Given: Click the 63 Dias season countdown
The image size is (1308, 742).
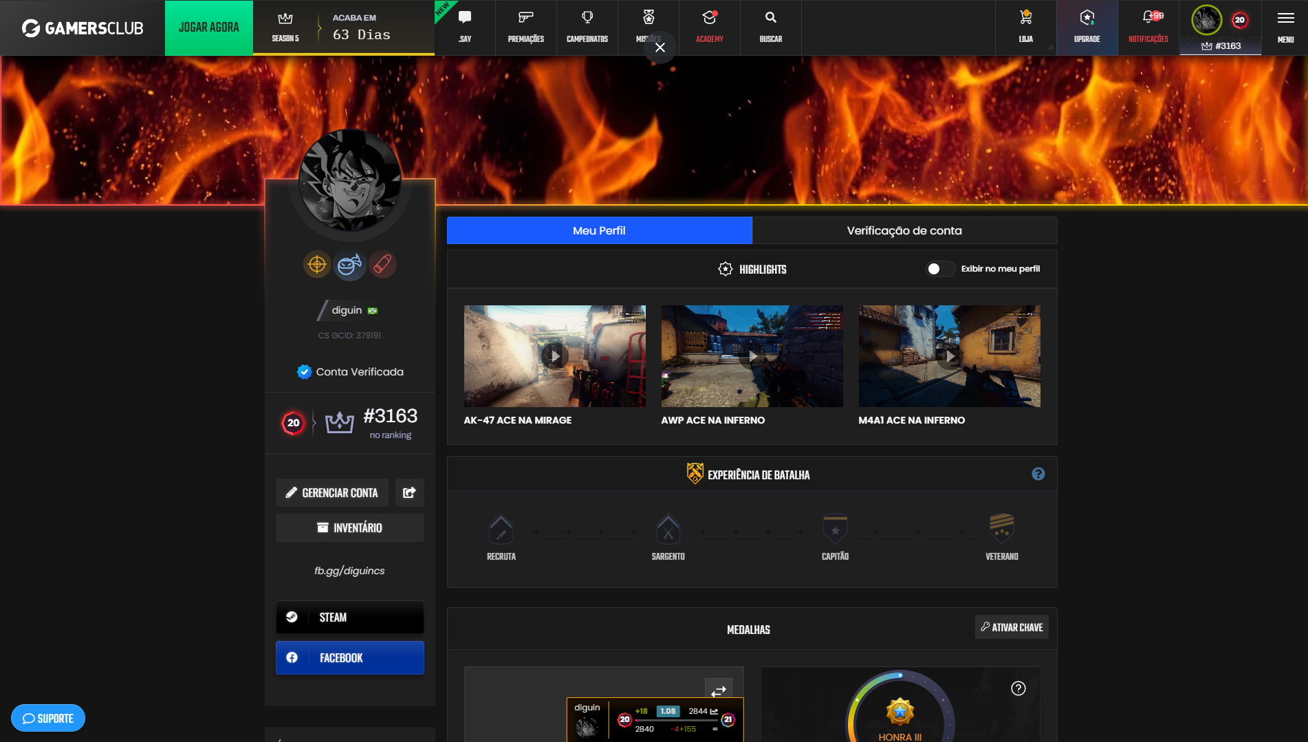Looking at the screenshot, I should [362, 34].
